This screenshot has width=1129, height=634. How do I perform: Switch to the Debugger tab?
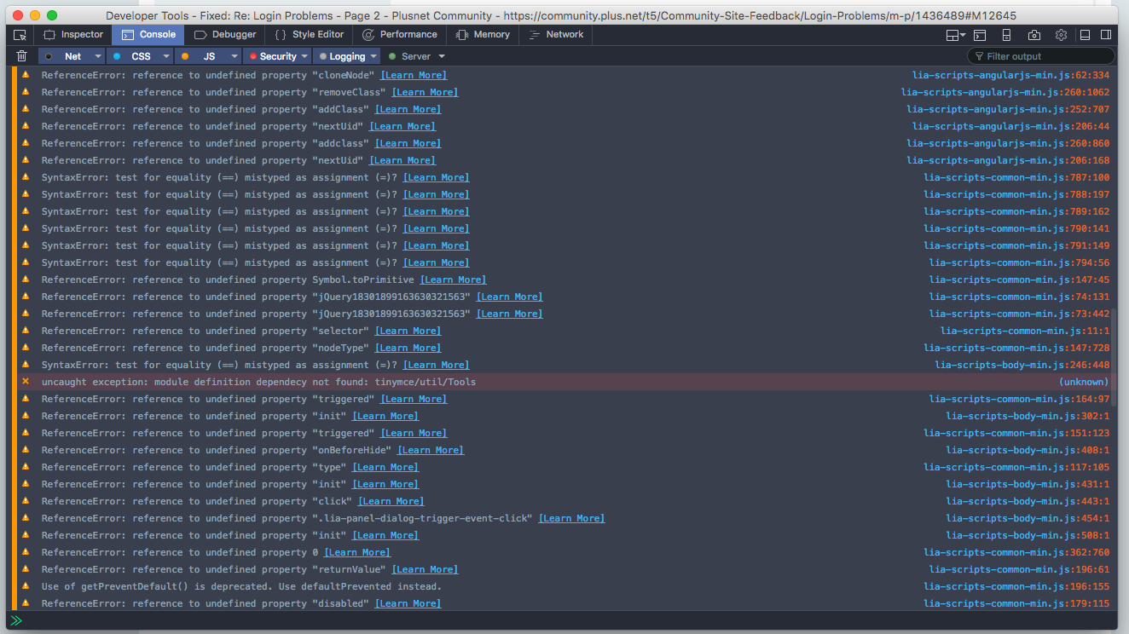coord(225,35)
